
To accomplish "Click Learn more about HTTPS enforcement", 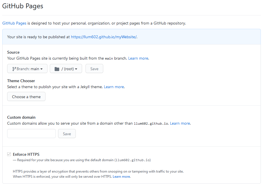I will click(121, 177).
